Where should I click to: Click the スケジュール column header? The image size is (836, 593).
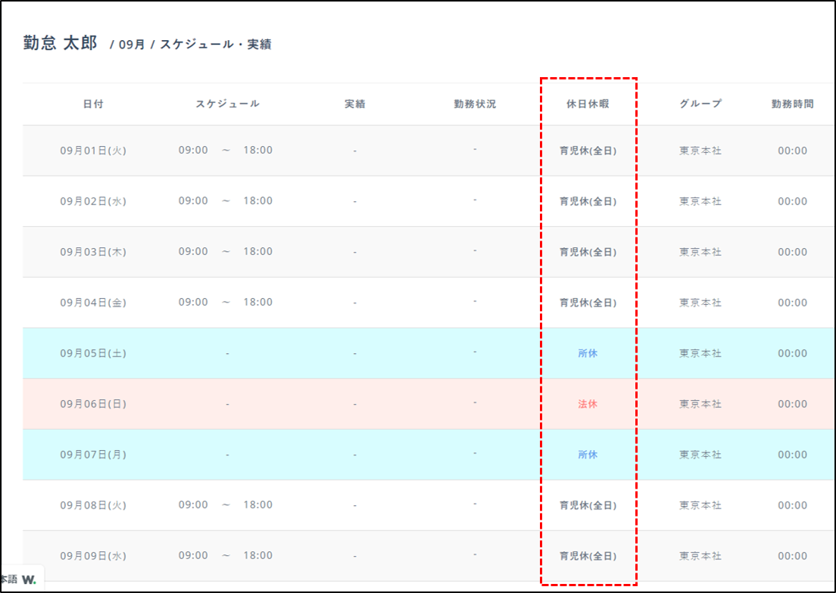(227, 104)
